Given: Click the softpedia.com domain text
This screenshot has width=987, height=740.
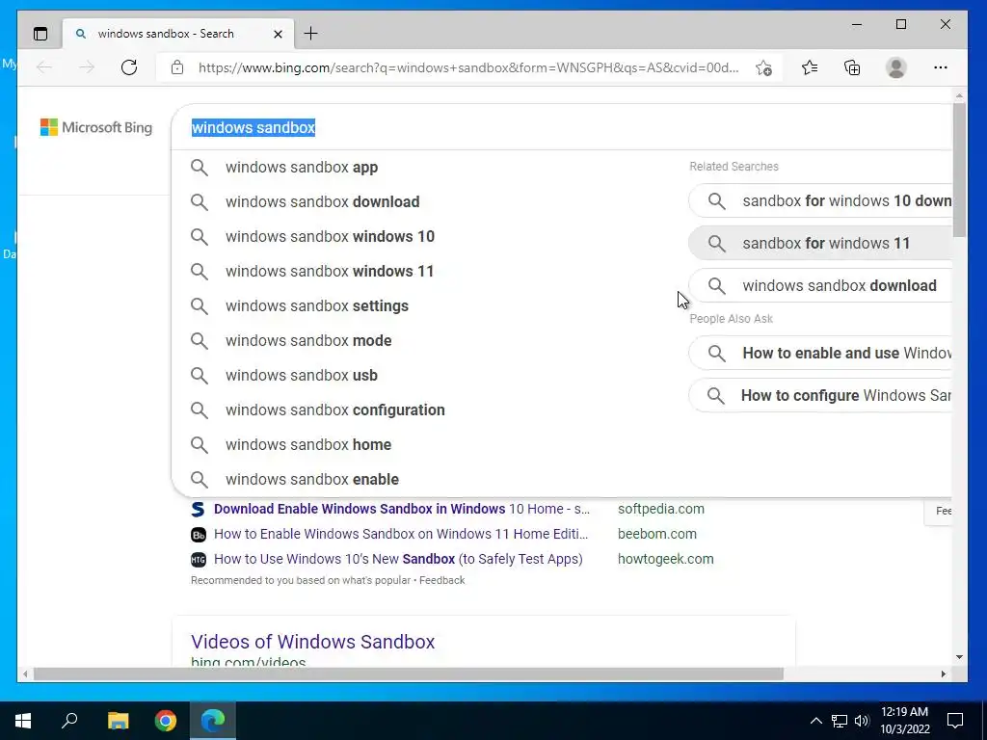Looking at the screenshot, I should point(661,509).
